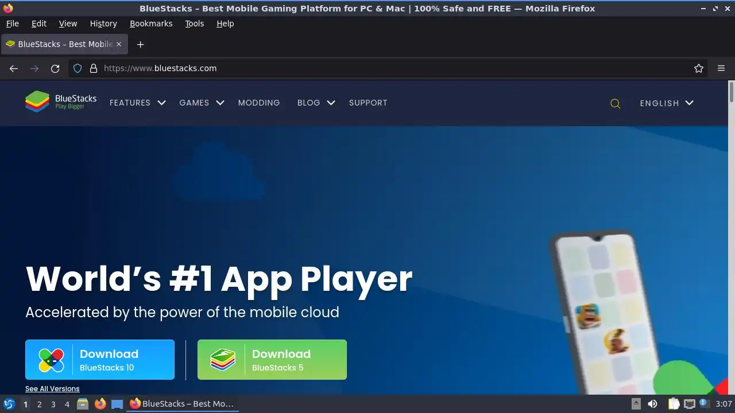Click the Blog navigation link

coord(308,103)
